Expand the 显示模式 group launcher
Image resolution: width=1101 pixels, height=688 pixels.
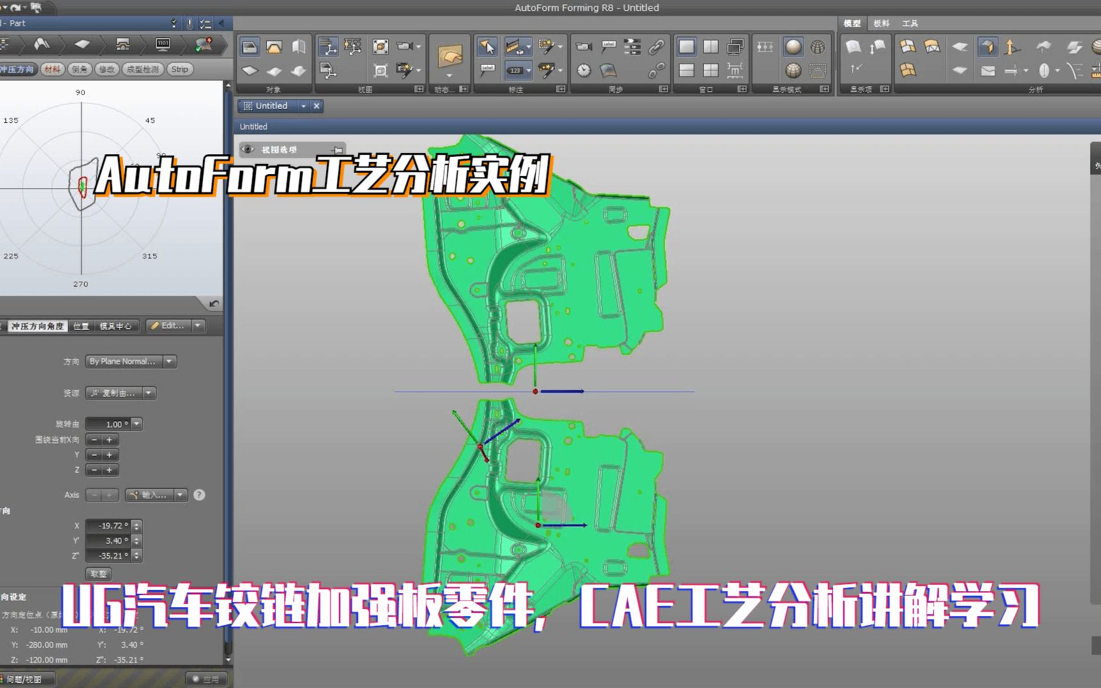click(x=824, y=89)
